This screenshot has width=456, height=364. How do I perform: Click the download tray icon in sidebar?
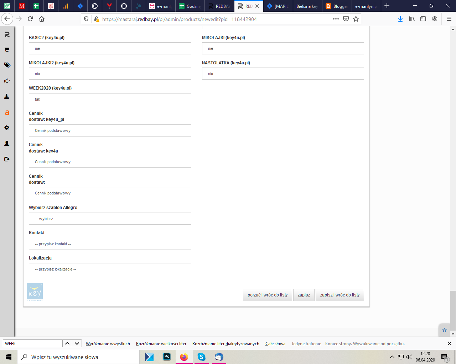pyautogui.click(x=7, y=96)
